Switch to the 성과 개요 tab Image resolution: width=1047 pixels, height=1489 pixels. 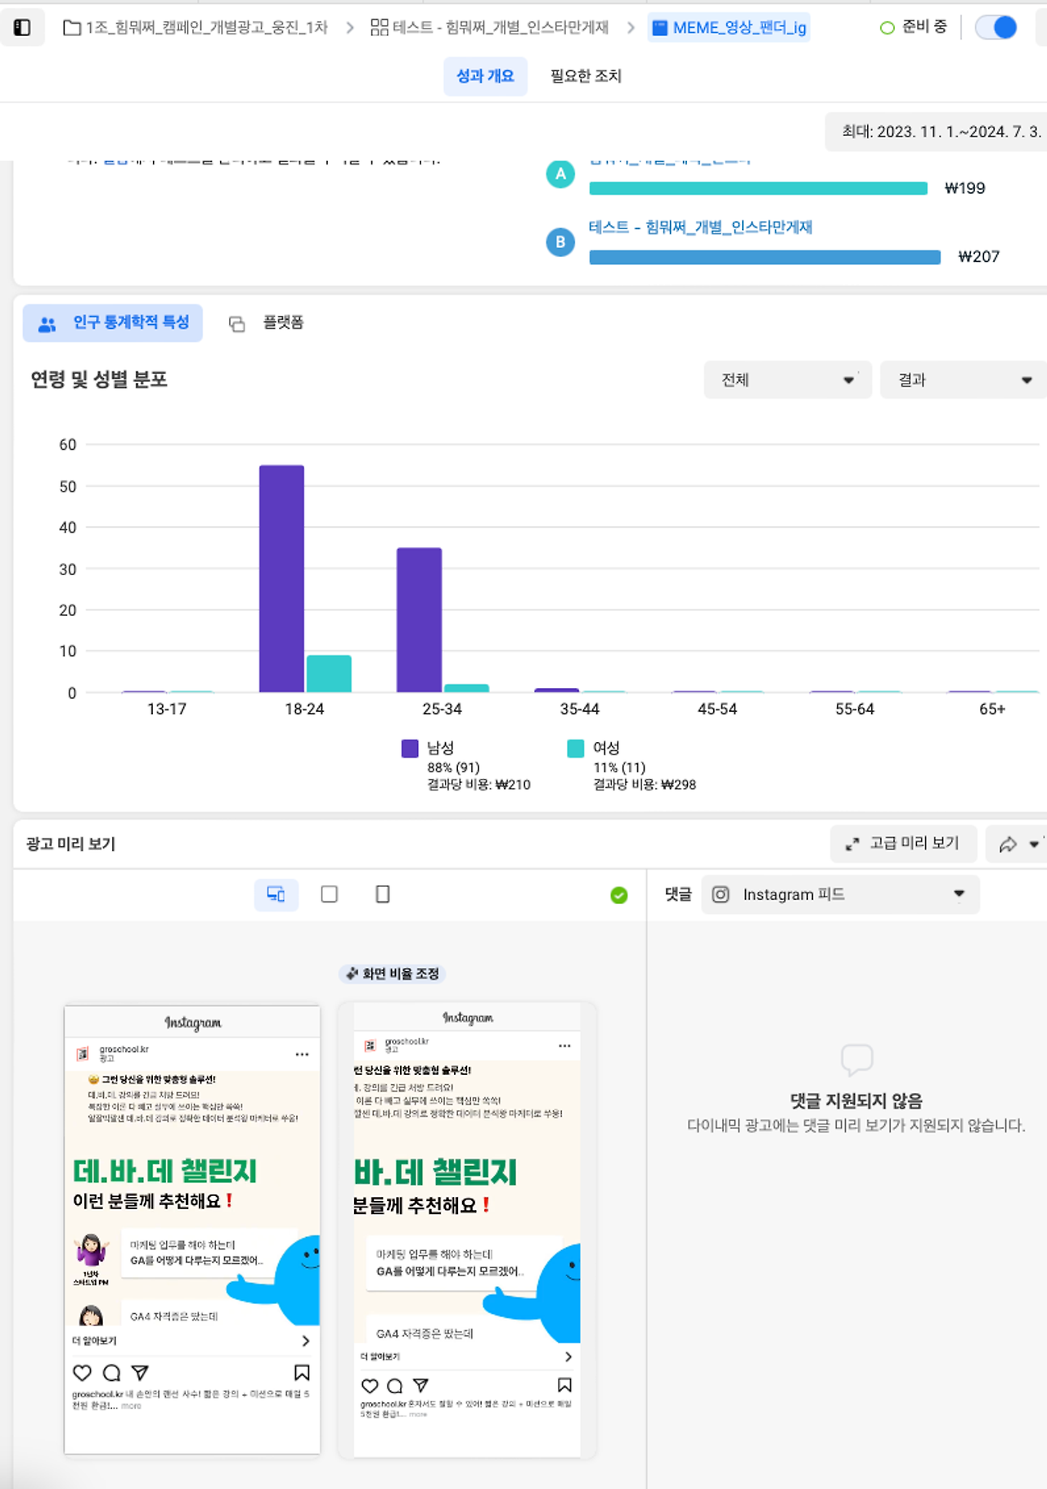[485, 76]
